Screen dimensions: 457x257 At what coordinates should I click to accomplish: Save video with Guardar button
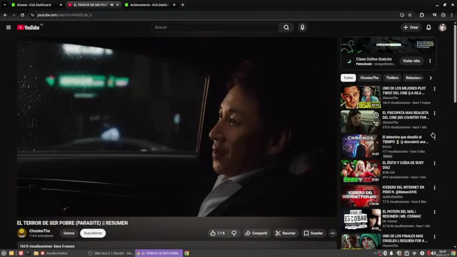click(313, 233)
